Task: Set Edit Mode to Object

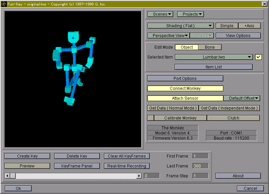Action: (x=186, y=47)
